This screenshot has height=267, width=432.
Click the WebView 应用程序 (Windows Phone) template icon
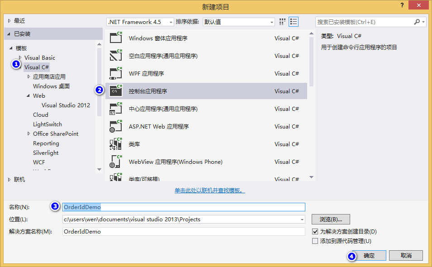click(116, 162)
